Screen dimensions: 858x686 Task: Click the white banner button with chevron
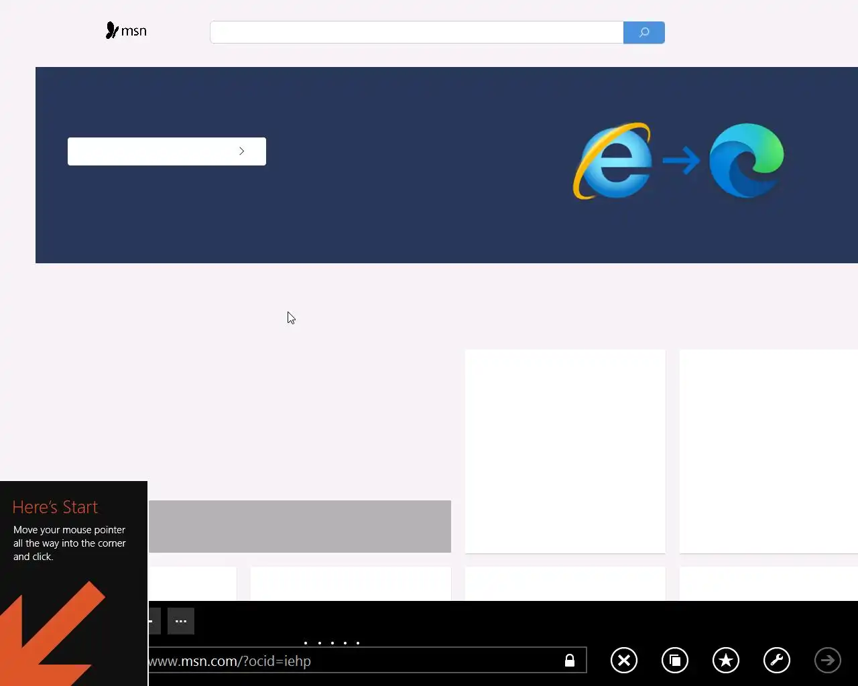[x=167, y=151]
